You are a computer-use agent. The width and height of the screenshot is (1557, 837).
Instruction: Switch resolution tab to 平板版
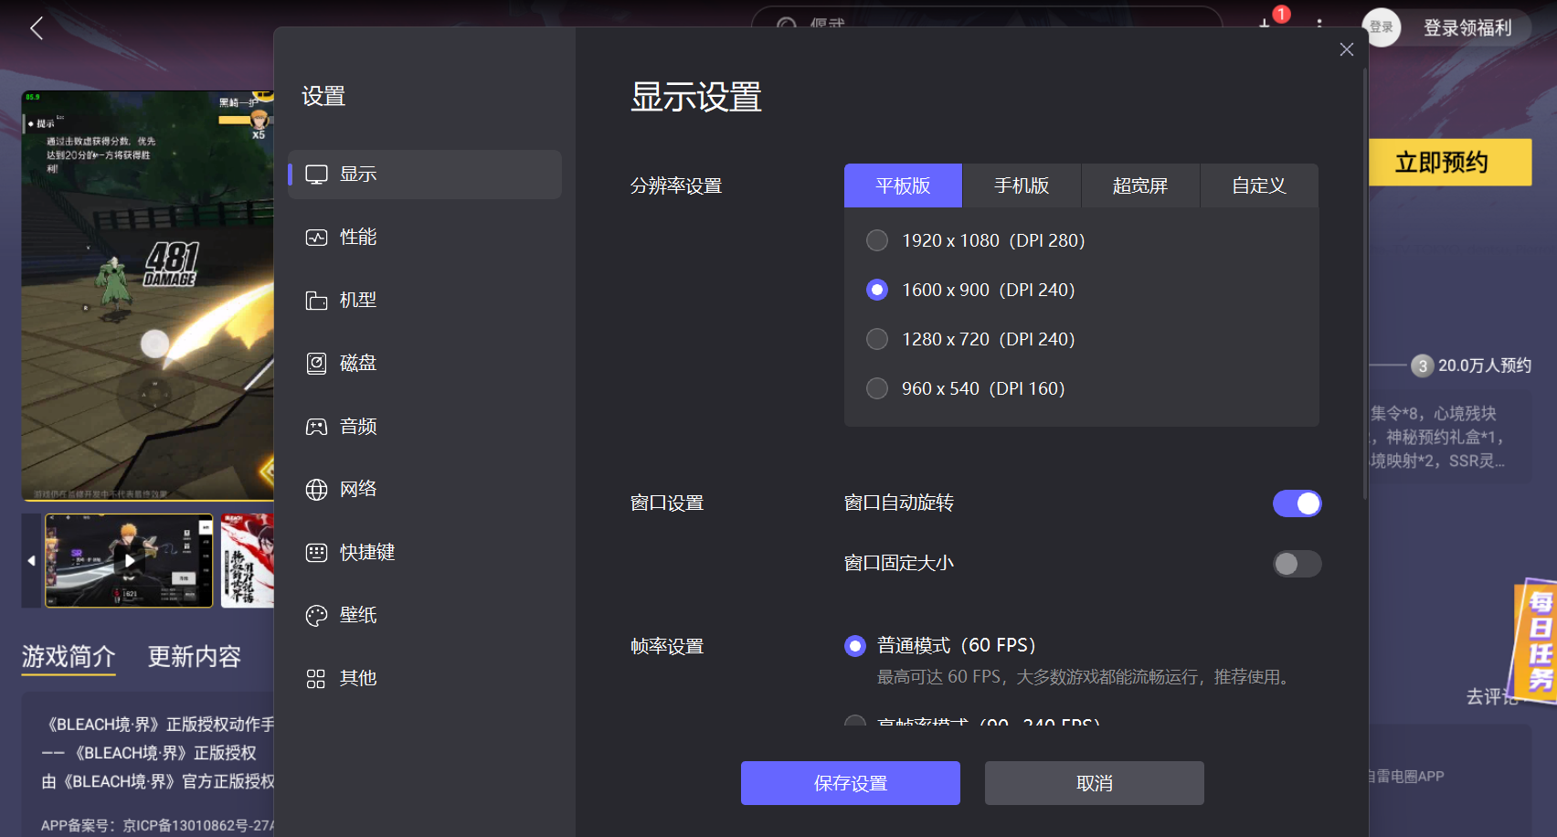tap(903, 185)
